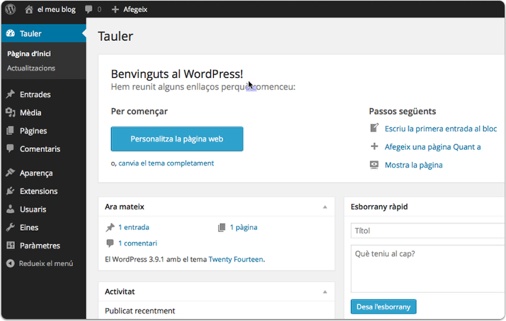Open Escriu la primera entrada al bloc link
506x321 pixels.
441,129
